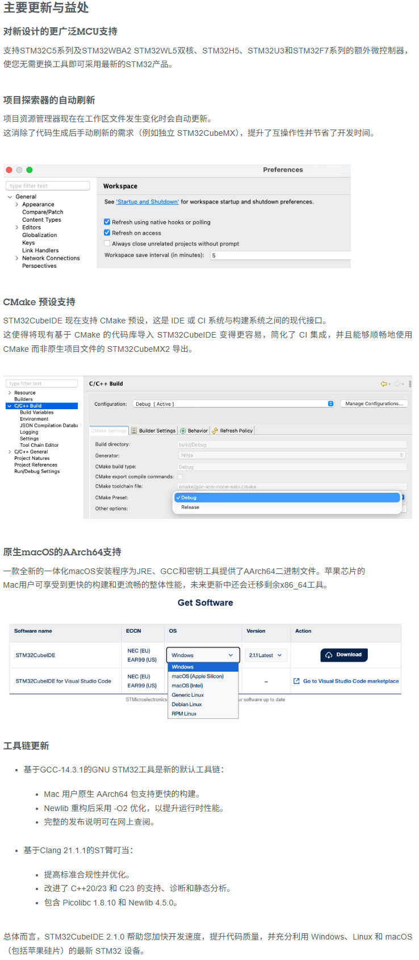419x960 pixels.
Task: Click the cloud icon on Download button
Action: [x=329, y=655]
